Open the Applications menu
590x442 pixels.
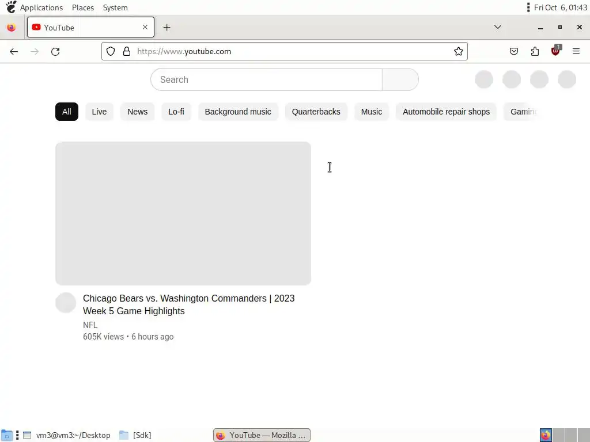(41, 7)
